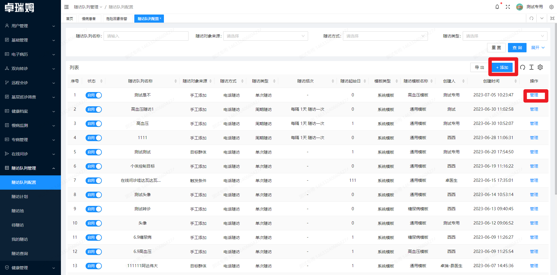Image resolution: width=557 pixels, height=275 pixels.
Task: Click 管理 link for 高血压随访1
Action: [x=534, y=109]
